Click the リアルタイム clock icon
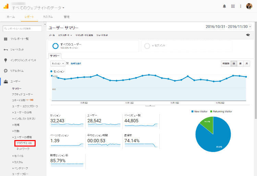This screenshot has width=257, height=176. tap(5, 71)
